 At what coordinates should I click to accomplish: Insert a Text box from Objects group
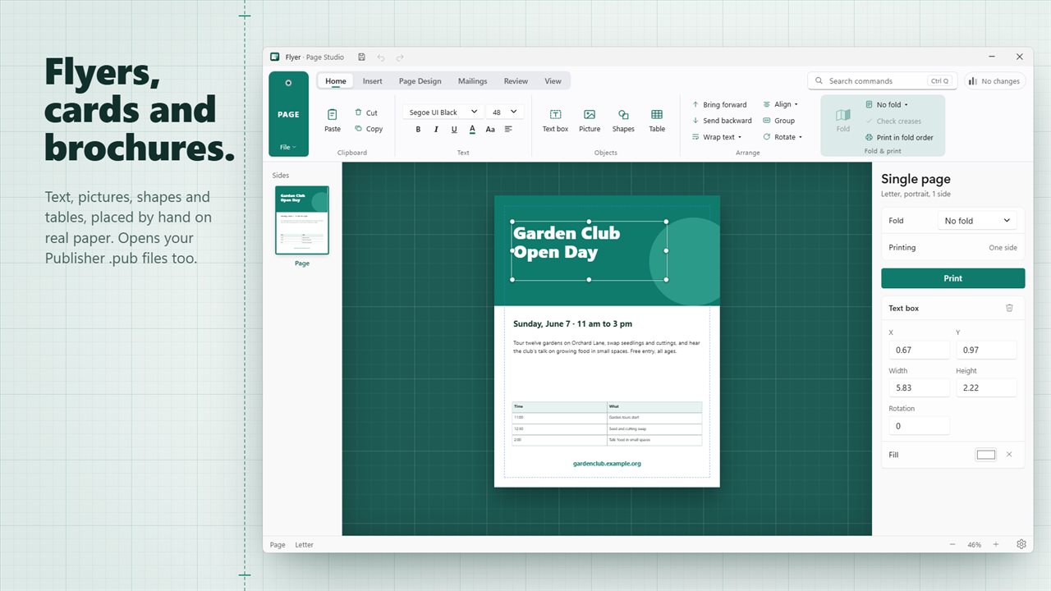point(555,120)
